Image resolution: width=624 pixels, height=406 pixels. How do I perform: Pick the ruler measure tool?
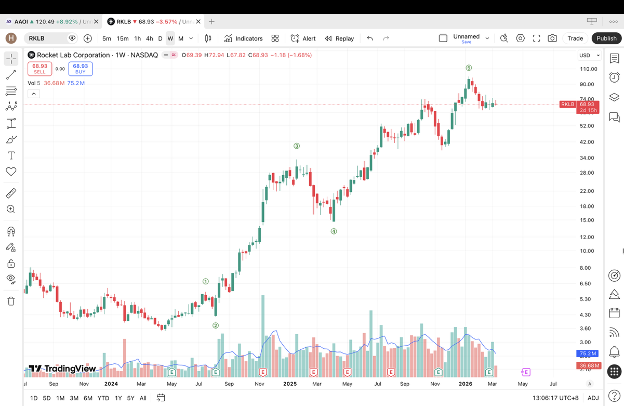click(x=11, y=193)
